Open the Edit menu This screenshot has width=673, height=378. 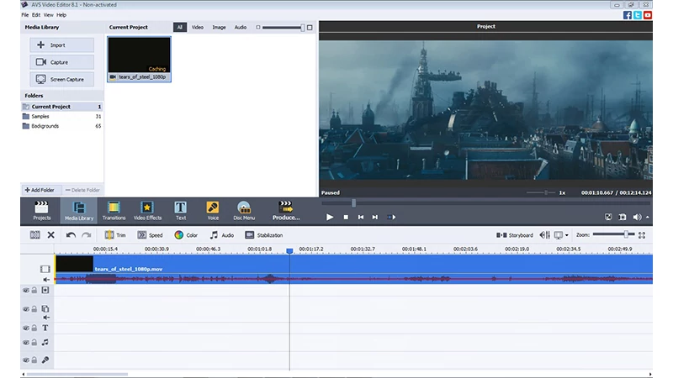coord(36,15)
